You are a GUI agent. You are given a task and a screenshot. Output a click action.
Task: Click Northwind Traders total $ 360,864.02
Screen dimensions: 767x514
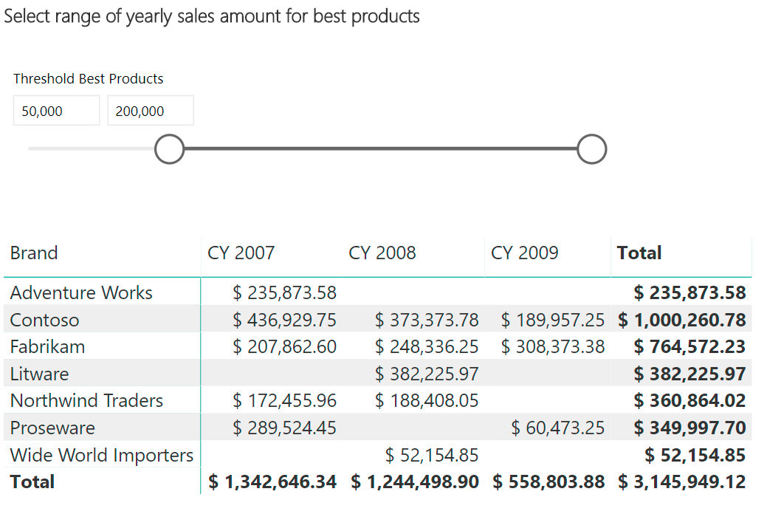tap(689, 401)
